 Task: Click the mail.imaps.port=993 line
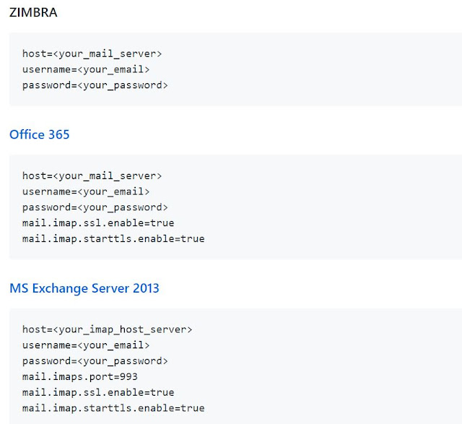point(79,376)
